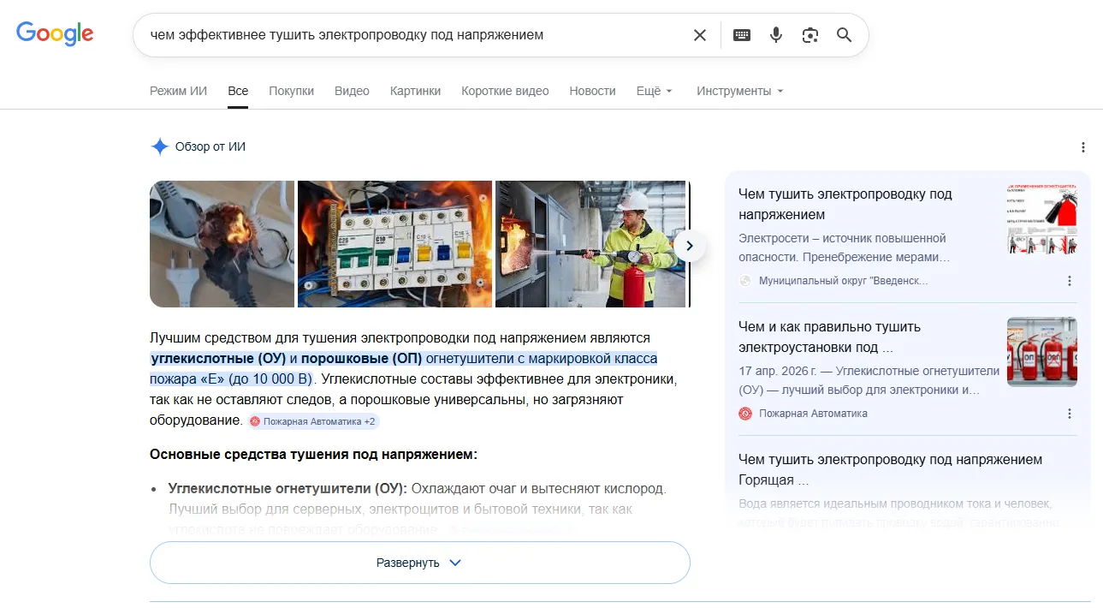Click heading 'Основные средства тушения под напряжением:'
This screenshot has height=608, width=1103.
pyautogui.click(x=313, y=455)
